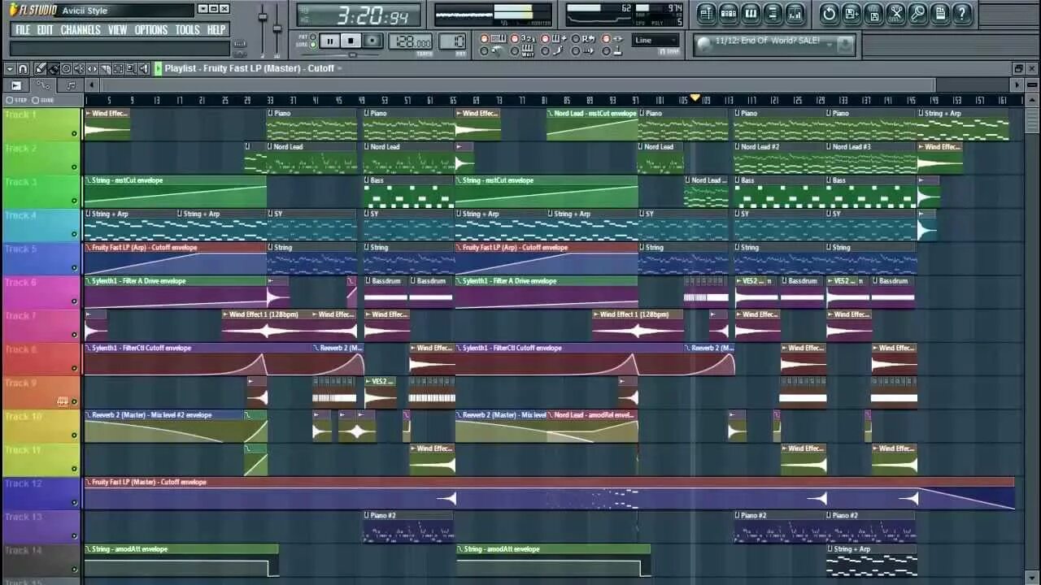Mute Track 5 using its green dot

click(74, 267)
